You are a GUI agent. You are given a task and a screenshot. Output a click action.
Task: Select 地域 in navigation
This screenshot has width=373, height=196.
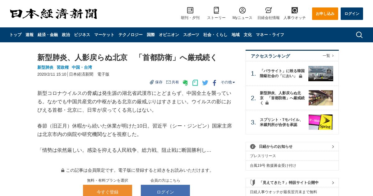pyautogui.click(x=236, y=35)
